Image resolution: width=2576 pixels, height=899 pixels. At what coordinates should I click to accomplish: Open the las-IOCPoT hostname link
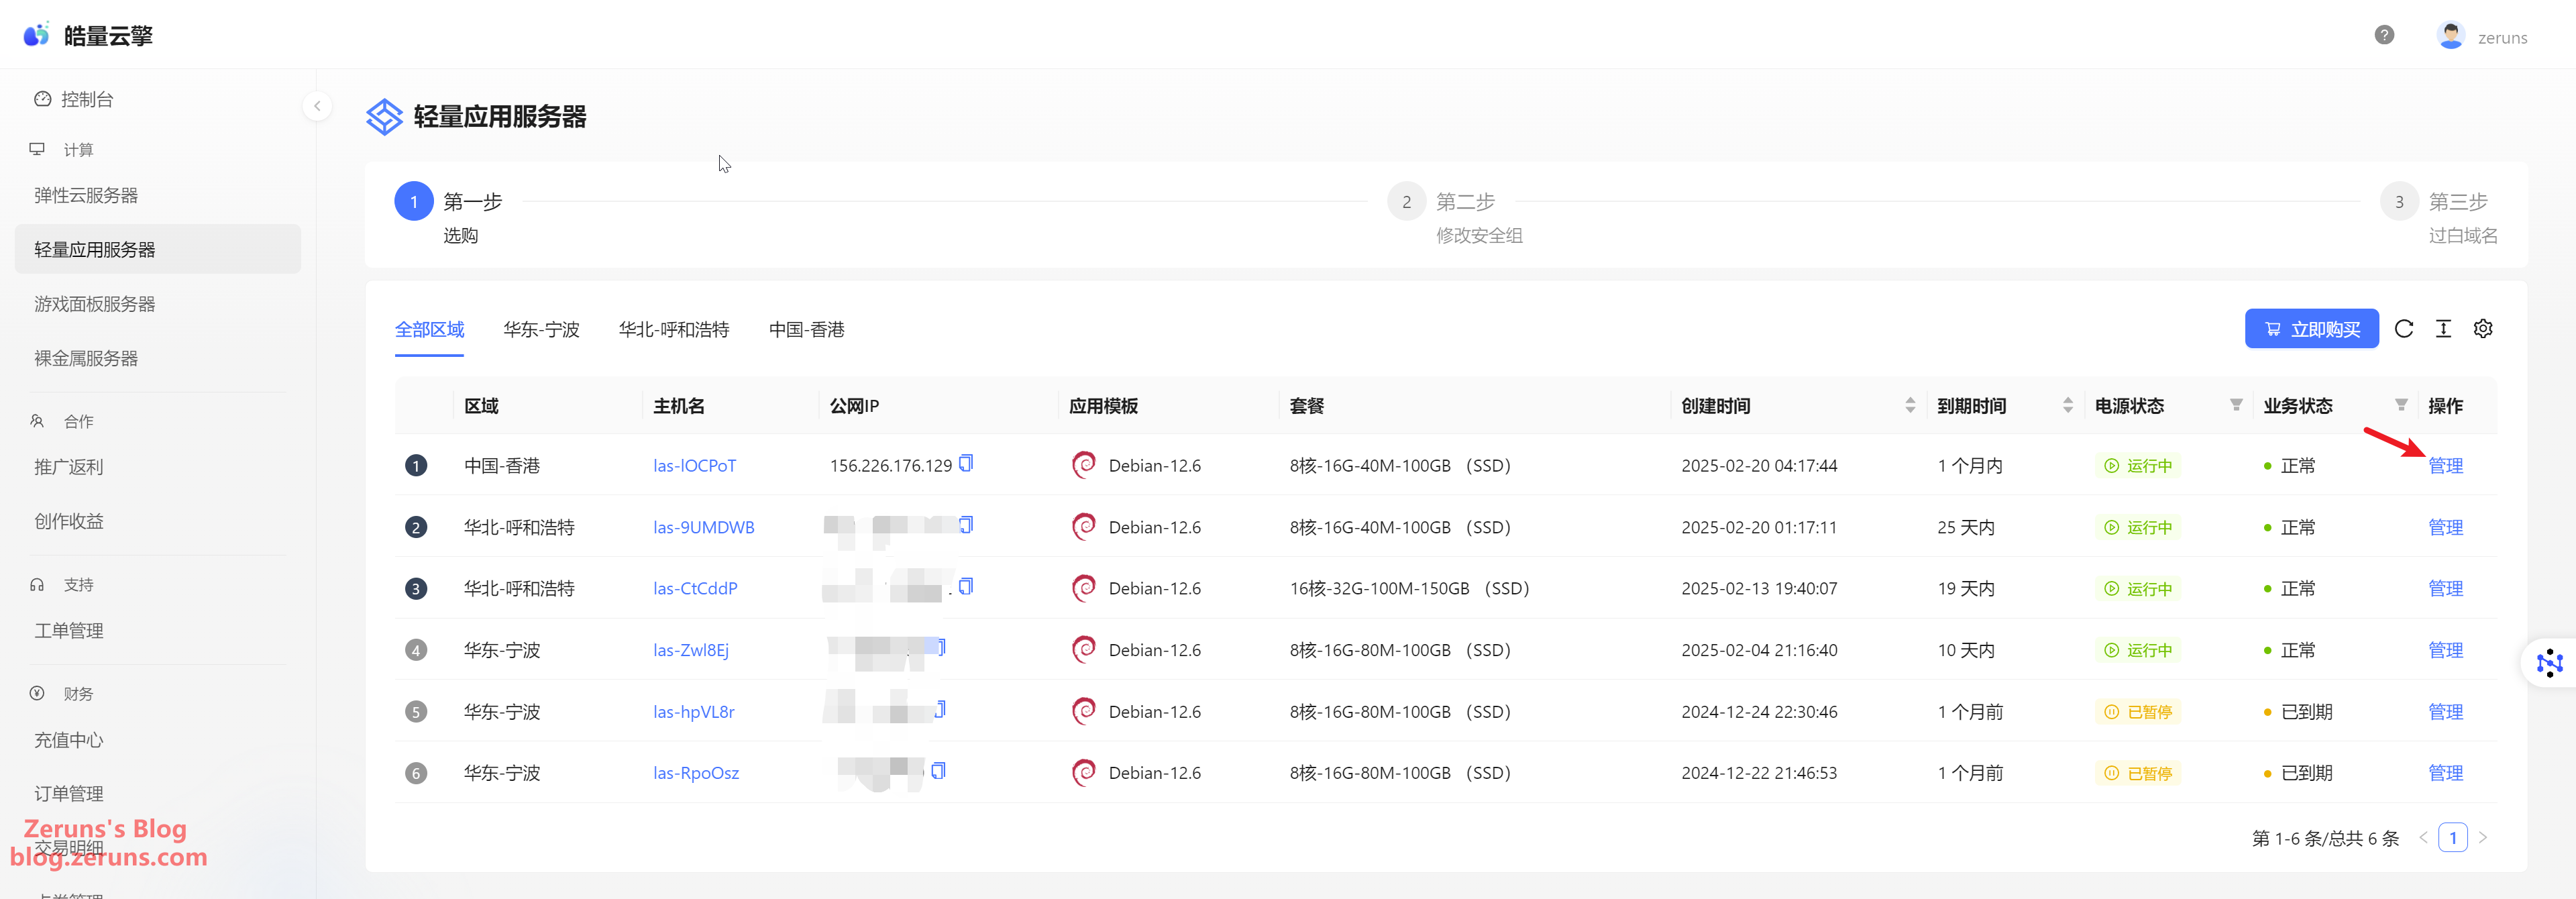[x=694, y=466]
